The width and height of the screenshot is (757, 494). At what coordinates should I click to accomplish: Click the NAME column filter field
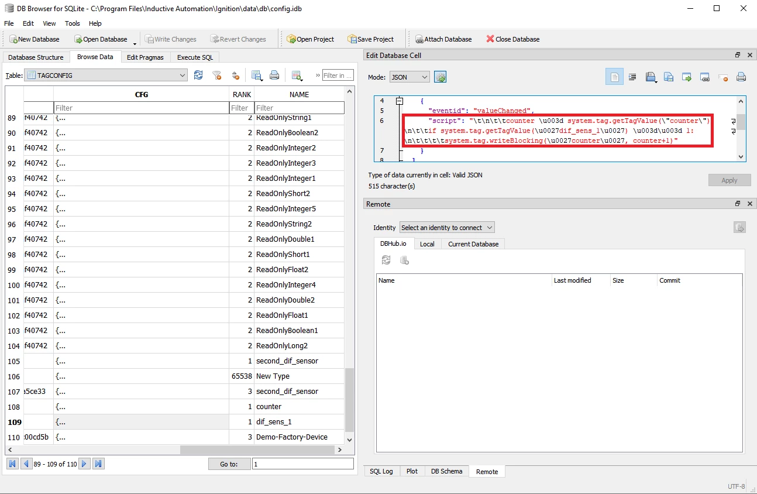[300, 108]
